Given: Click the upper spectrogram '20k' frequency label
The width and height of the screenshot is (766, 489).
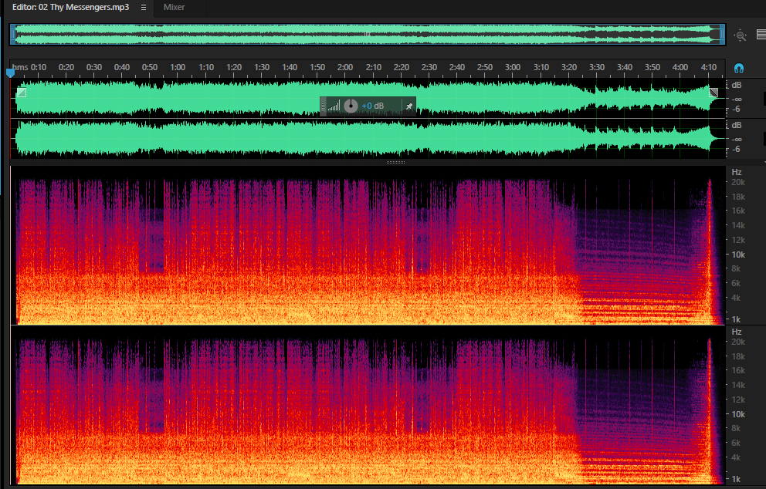Looking at the screenshot, I should coord(738,183).
